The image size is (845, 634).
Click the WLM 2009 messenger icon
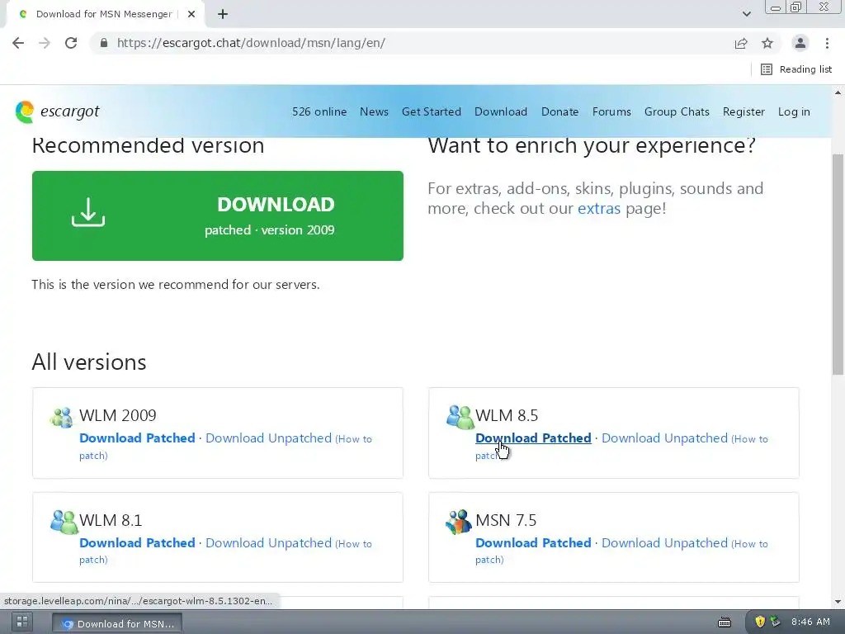pos(61,417)
